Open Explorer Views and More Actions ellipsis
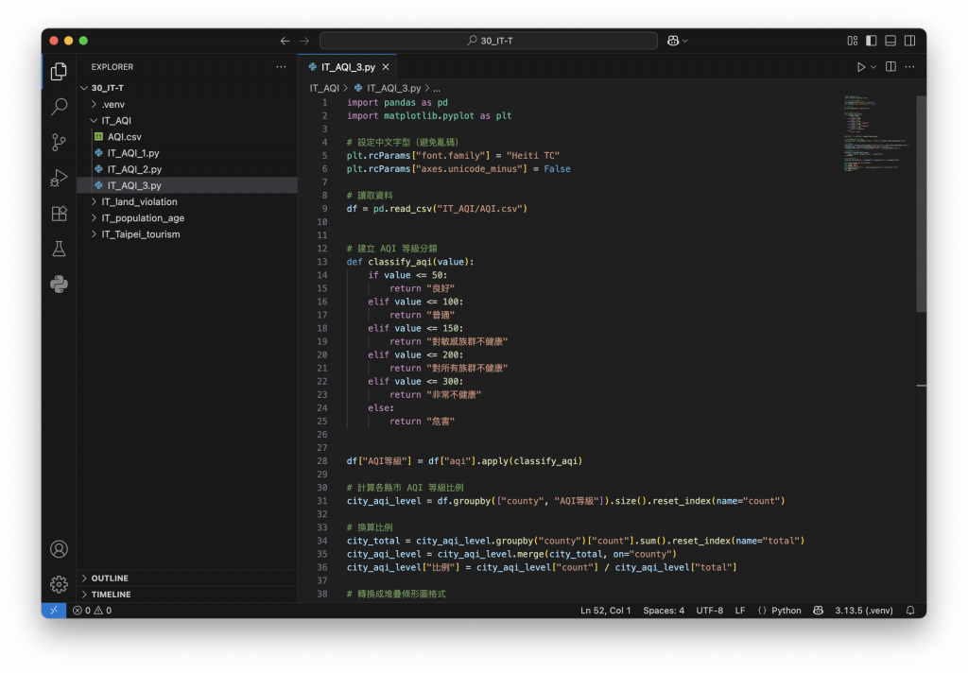This screenshot has width=968, height=673. 281,67
